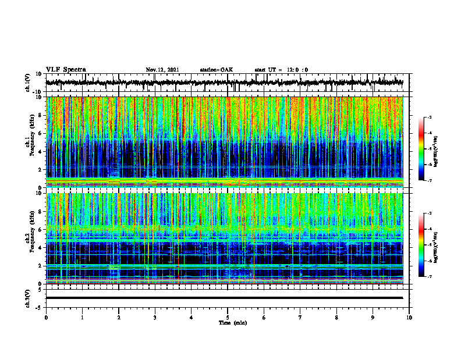Image resolution: width=461 pixels, height=356 pixels.
Task: Click the time axis tick label "5"
Action: click(228, 318)
